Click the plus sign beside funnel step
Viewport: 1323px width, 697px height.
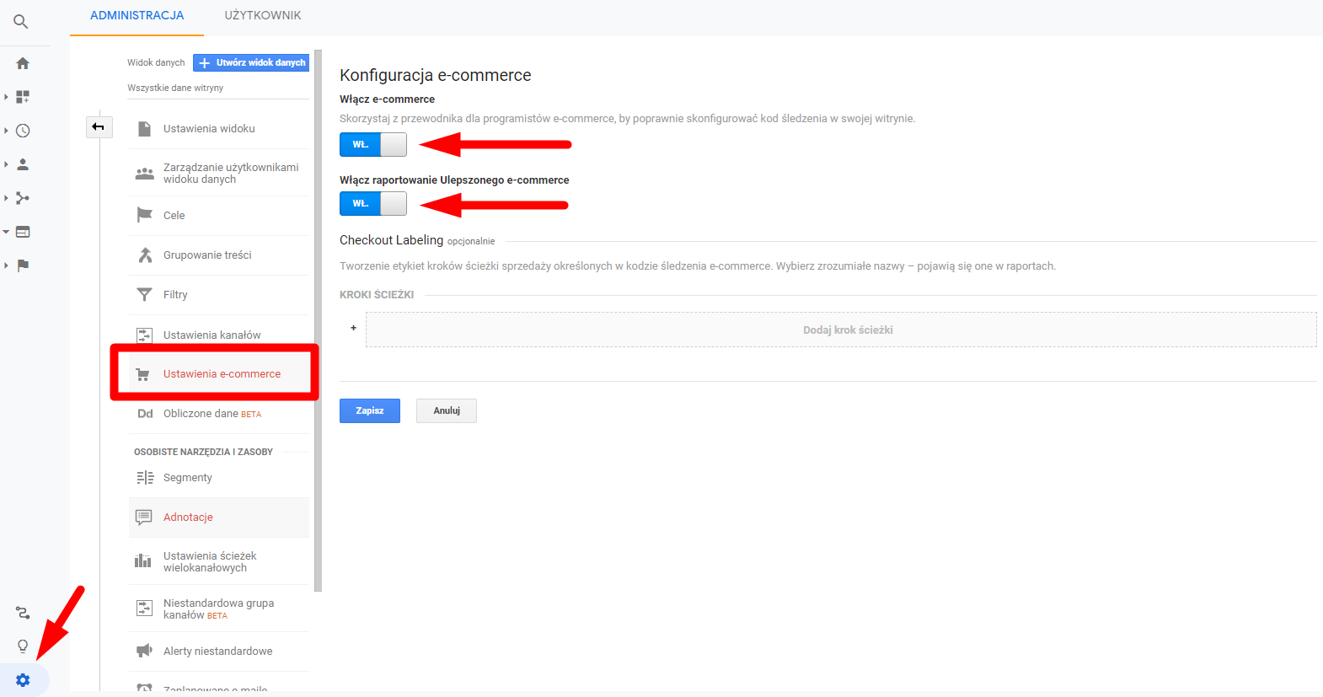click(353, 328)
